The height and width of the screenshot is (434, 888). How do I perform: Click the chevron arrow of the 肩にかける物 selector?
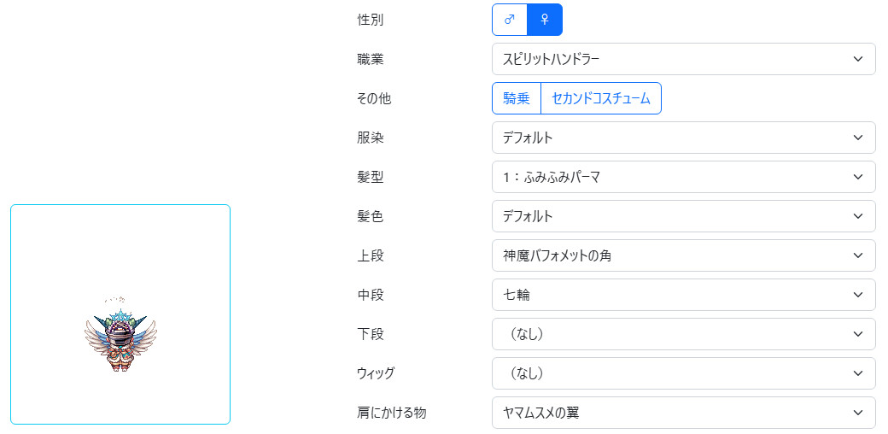click(857, 413)
